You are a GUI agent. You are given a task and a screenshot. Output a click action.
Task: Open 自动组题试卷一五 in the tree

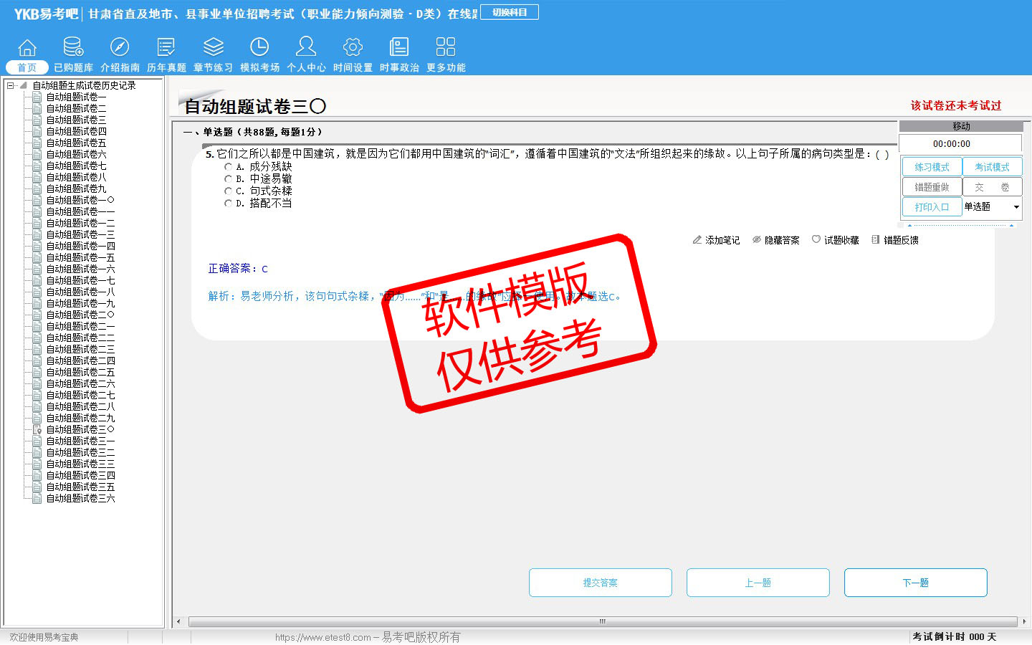(80, 257)
